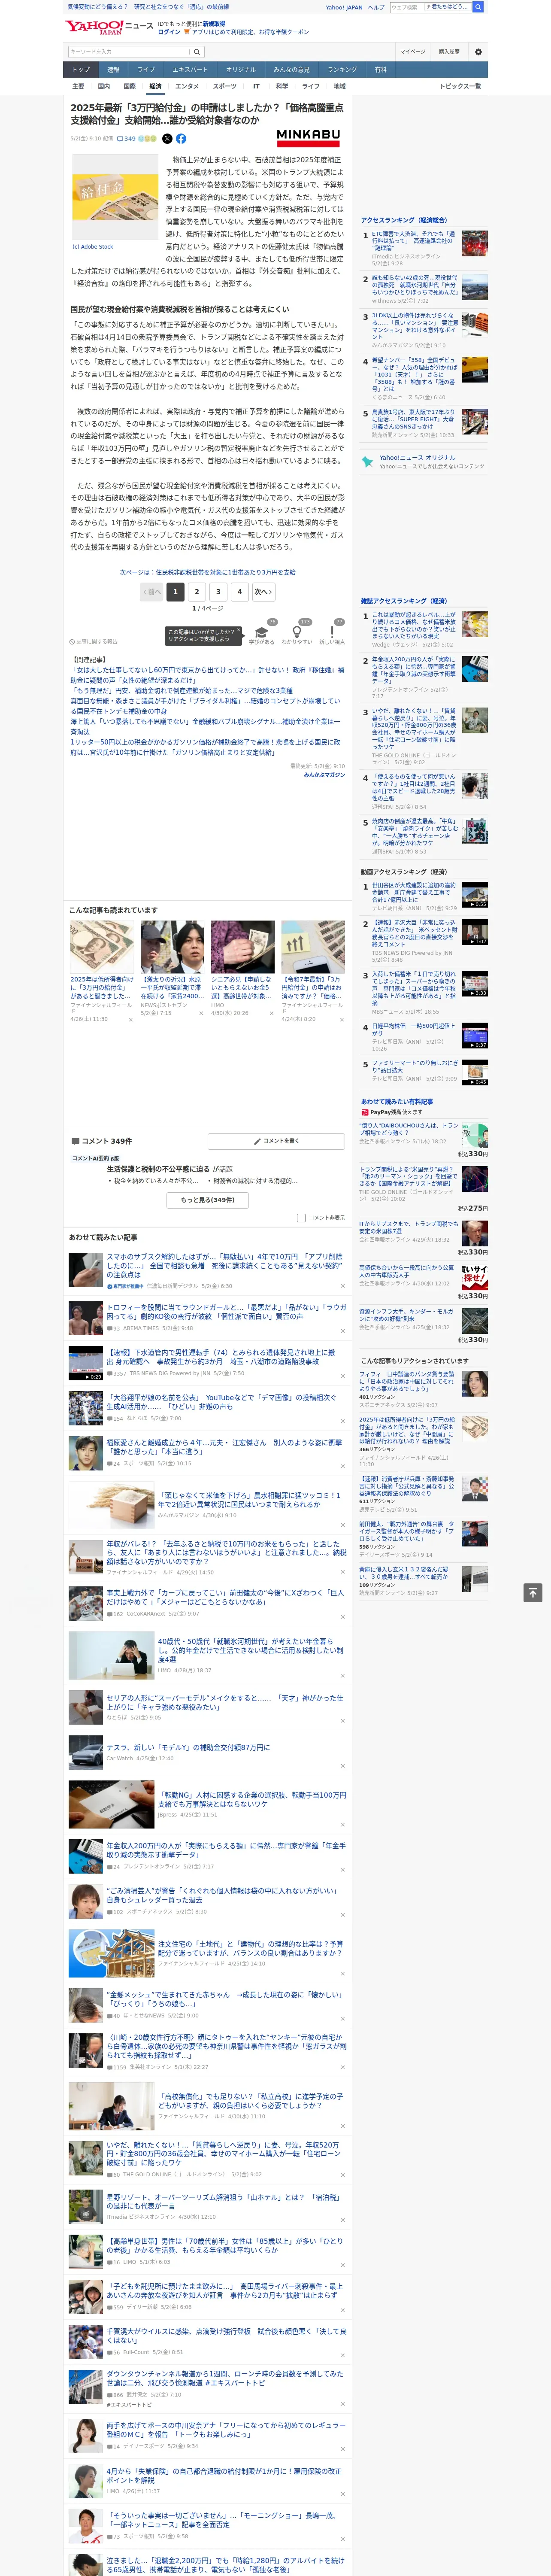Click the 新規取得 ID registration link

point(214,23)
